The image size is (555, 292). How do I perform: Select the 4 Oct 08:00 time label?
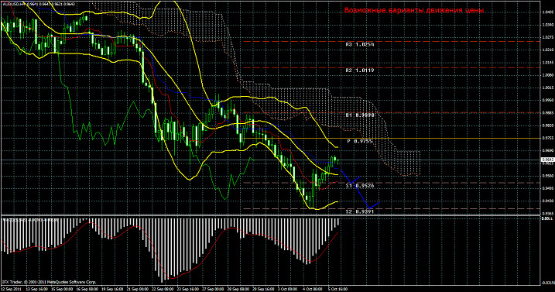(x=312, y=289)
